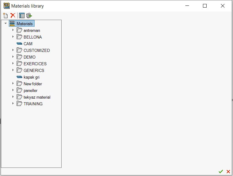
Task: Select the TRAINING tree label
Action: (33, 104)
